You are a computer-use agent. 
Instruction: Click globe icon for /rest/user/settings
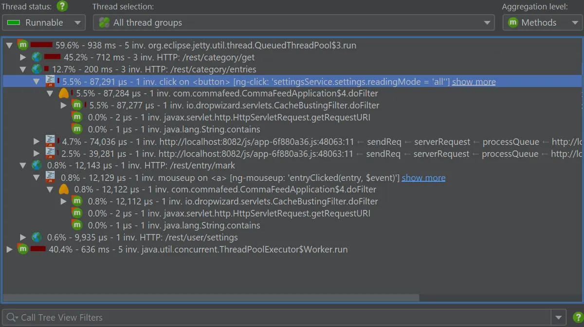click(36, 237)
